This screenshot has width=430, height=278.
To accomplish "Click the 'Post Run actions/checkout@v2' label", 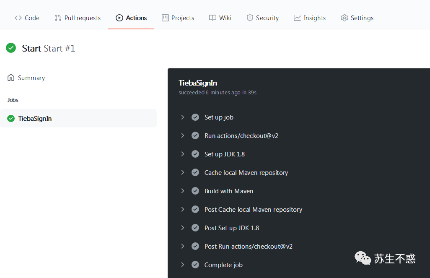I will (249, 247).
